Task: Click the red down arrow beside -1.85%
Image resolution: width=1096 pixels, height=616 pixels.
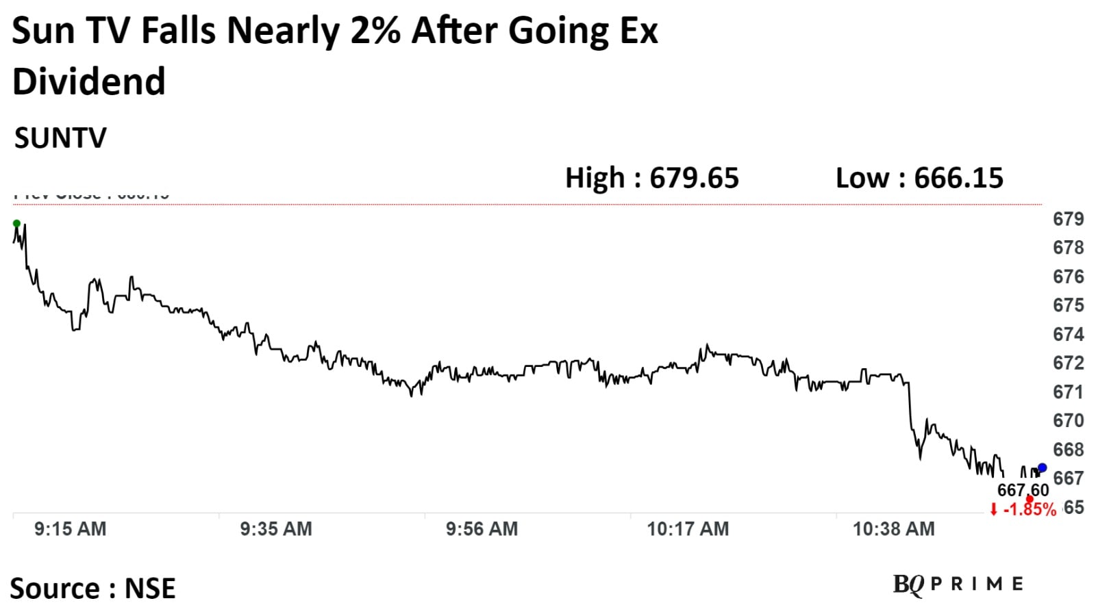Action: [993, 509]
